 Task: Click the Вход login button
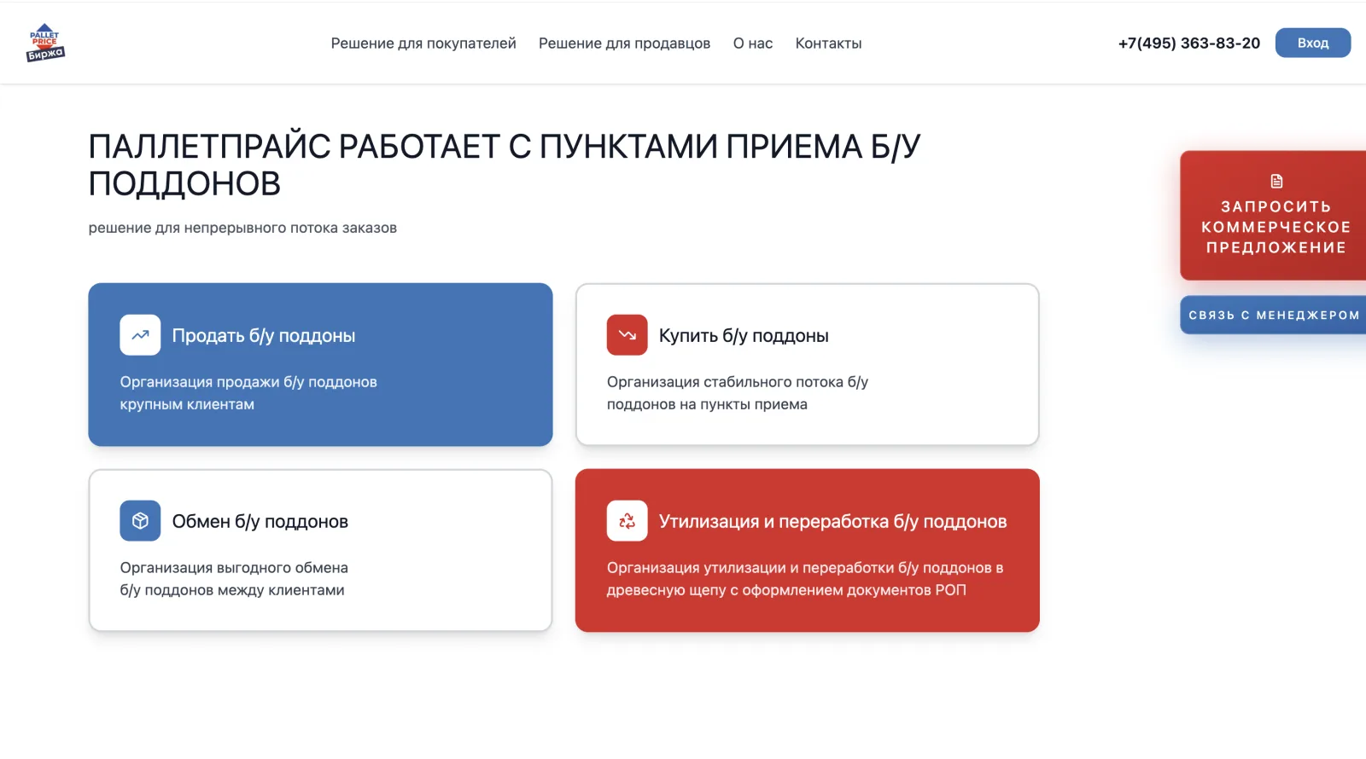point(1313,43)
